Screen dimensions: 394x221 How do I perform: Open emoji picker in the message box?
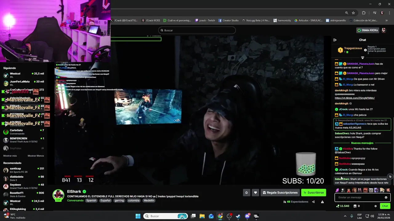(x=386, y=197)
